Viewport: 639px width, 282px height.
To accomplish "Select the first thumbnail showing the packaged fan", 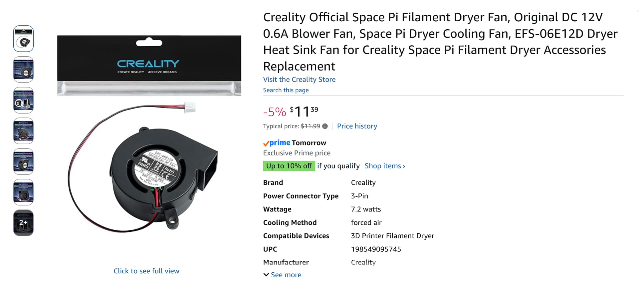I will 23,39.
